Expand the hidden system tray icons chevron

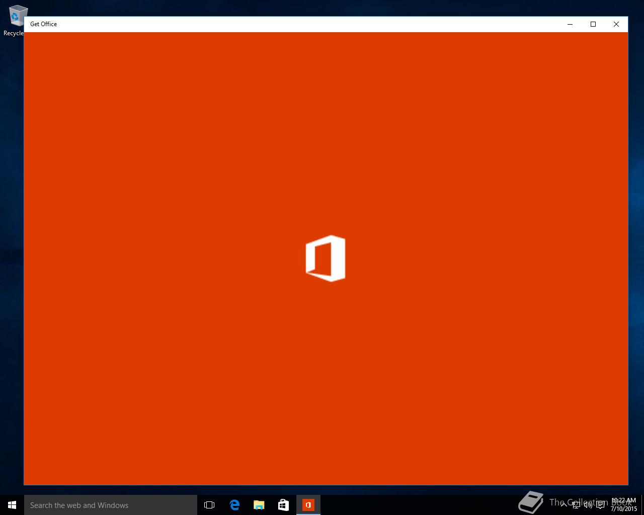coord(563,504)
